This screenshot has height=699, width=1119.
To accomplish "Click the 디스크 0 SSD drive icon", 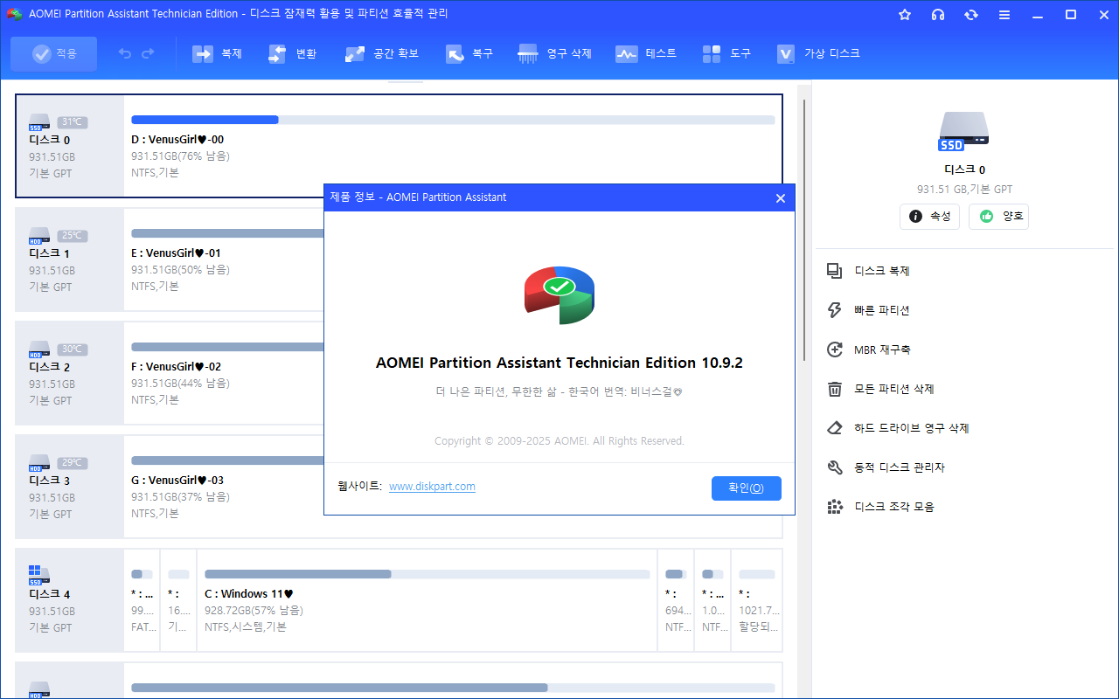I will click(x=40, y=122).
